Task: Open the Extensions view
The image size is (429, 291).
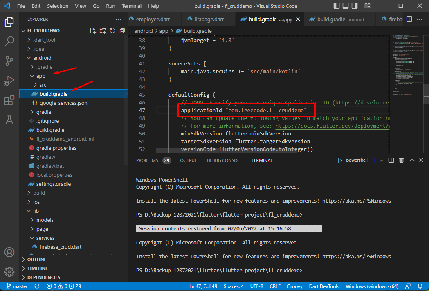Action: [x=9, y=100]
